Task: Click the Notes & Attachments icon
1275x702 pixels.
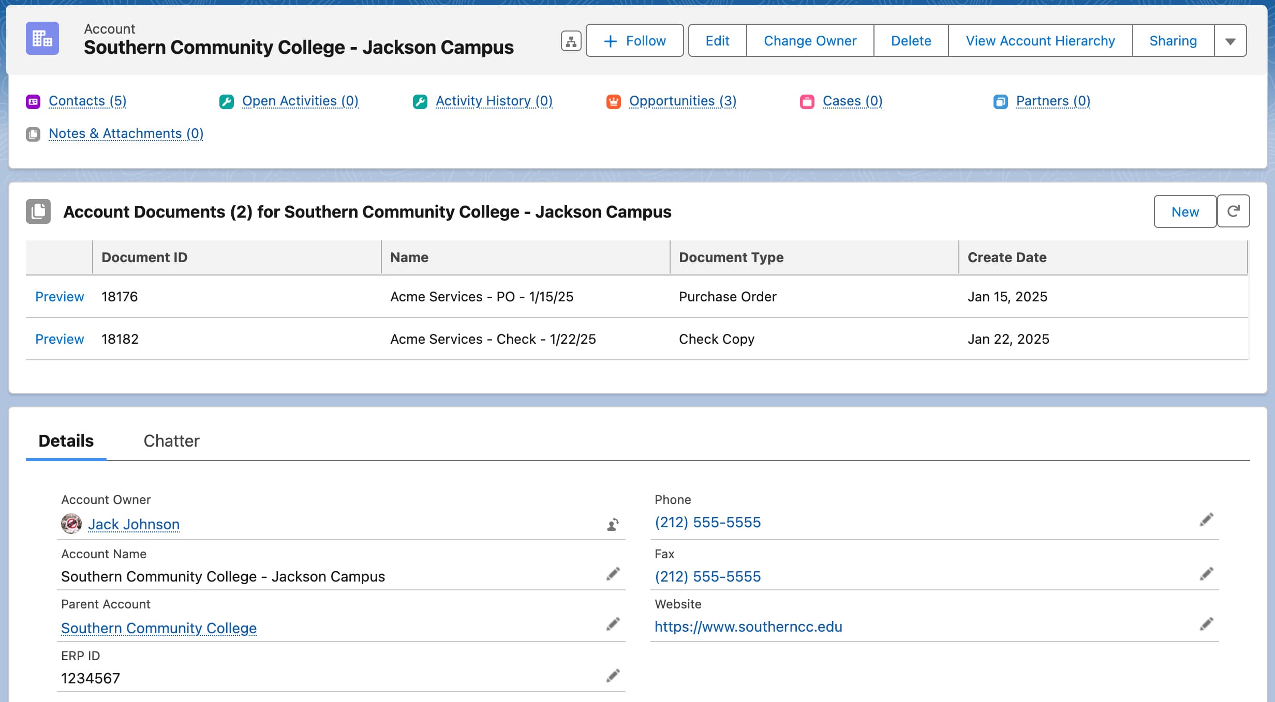Action: point(33,134)
